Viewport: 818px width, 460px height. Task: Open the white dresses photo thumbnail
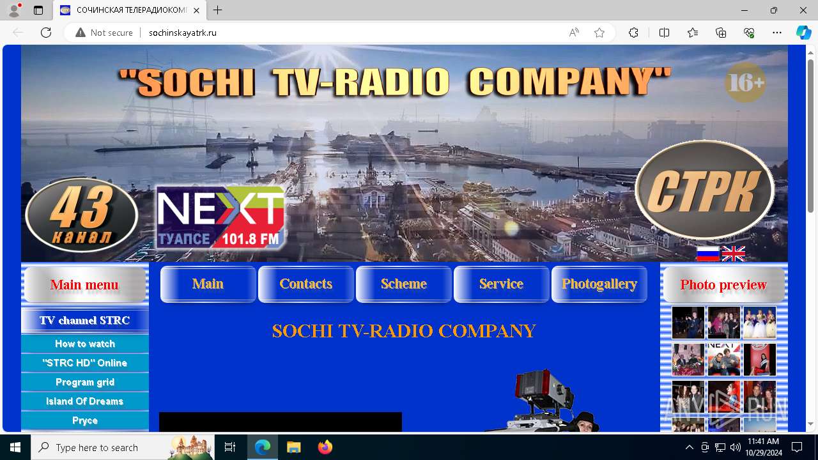[x=760, y=323]
